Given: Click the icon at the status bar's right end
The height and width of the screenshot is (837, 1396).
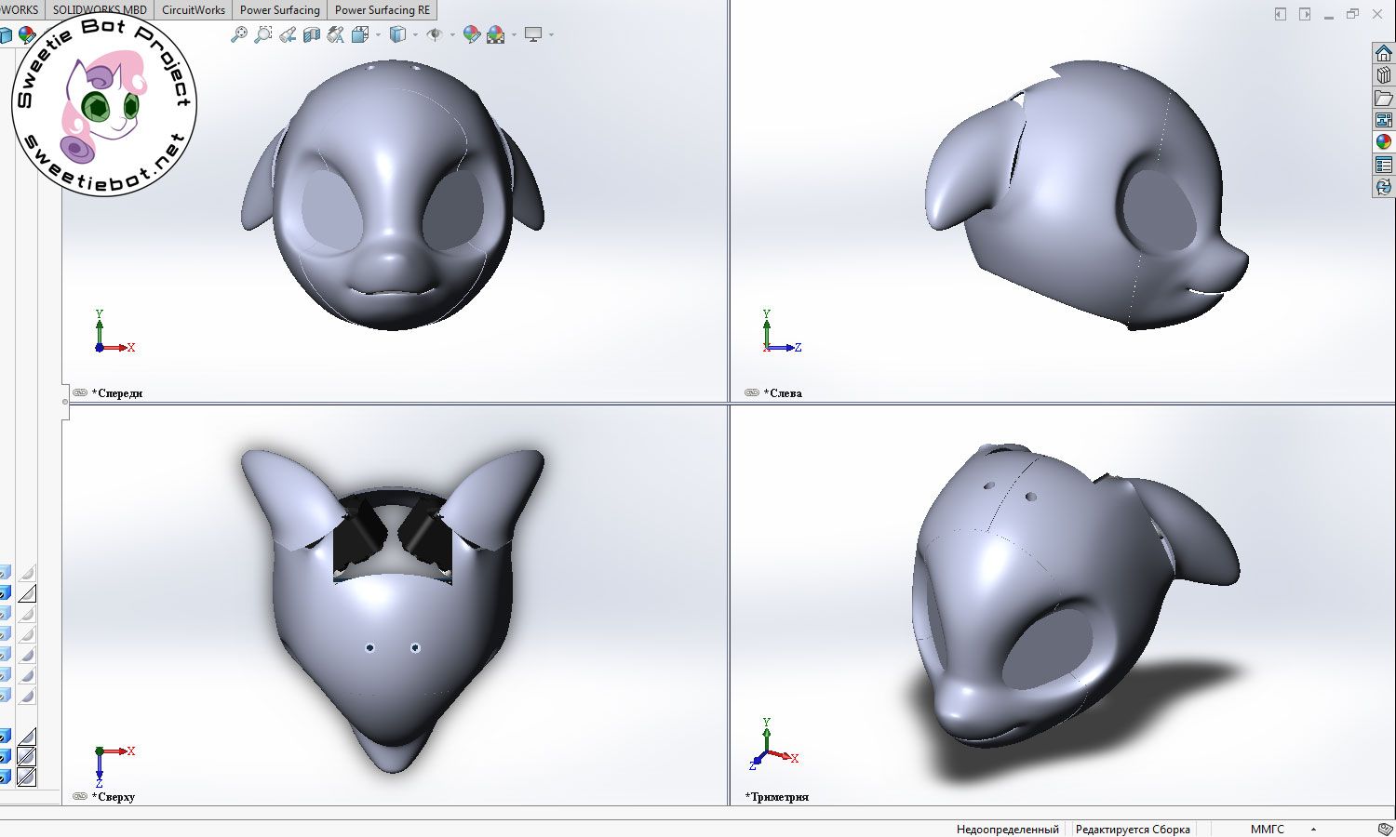Looking at the screenshot, I should pos(1385,829).
